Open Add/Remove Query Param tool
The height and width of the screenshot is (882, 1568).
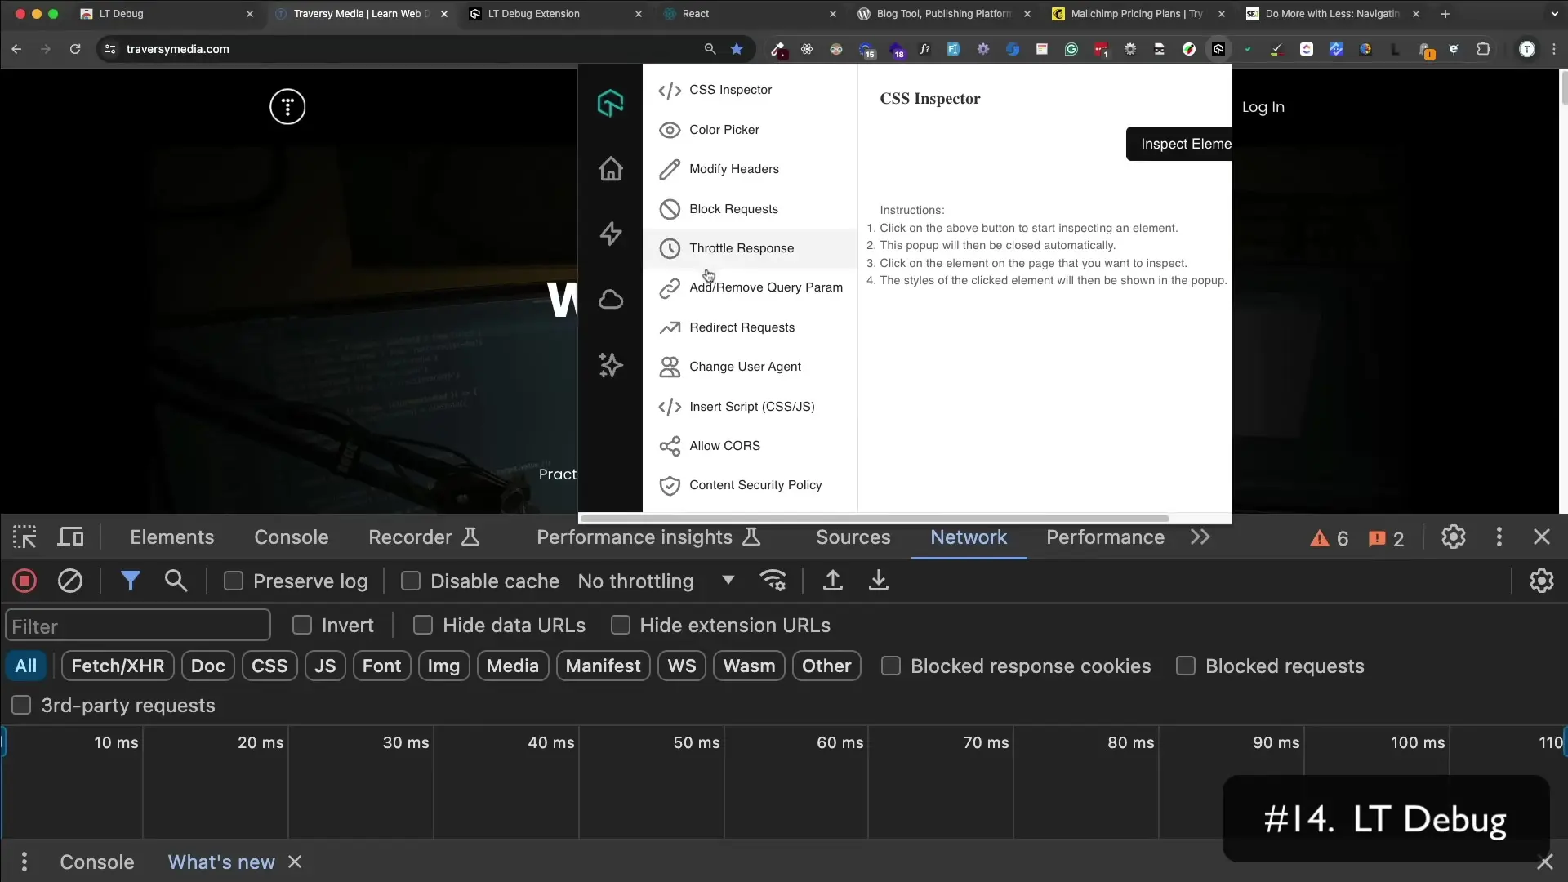tap(750, 287)
